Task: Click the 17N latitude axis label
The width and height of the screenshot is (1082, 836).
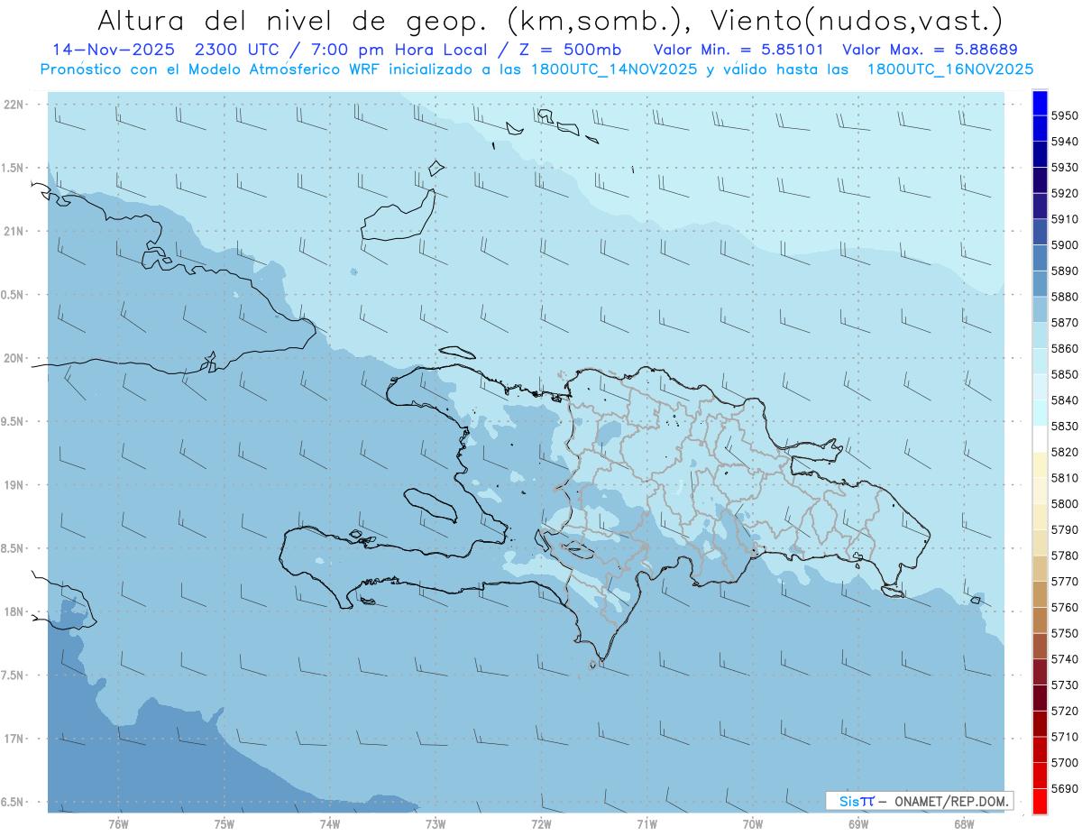Action: pyautogui.click(x=14, y=739)
